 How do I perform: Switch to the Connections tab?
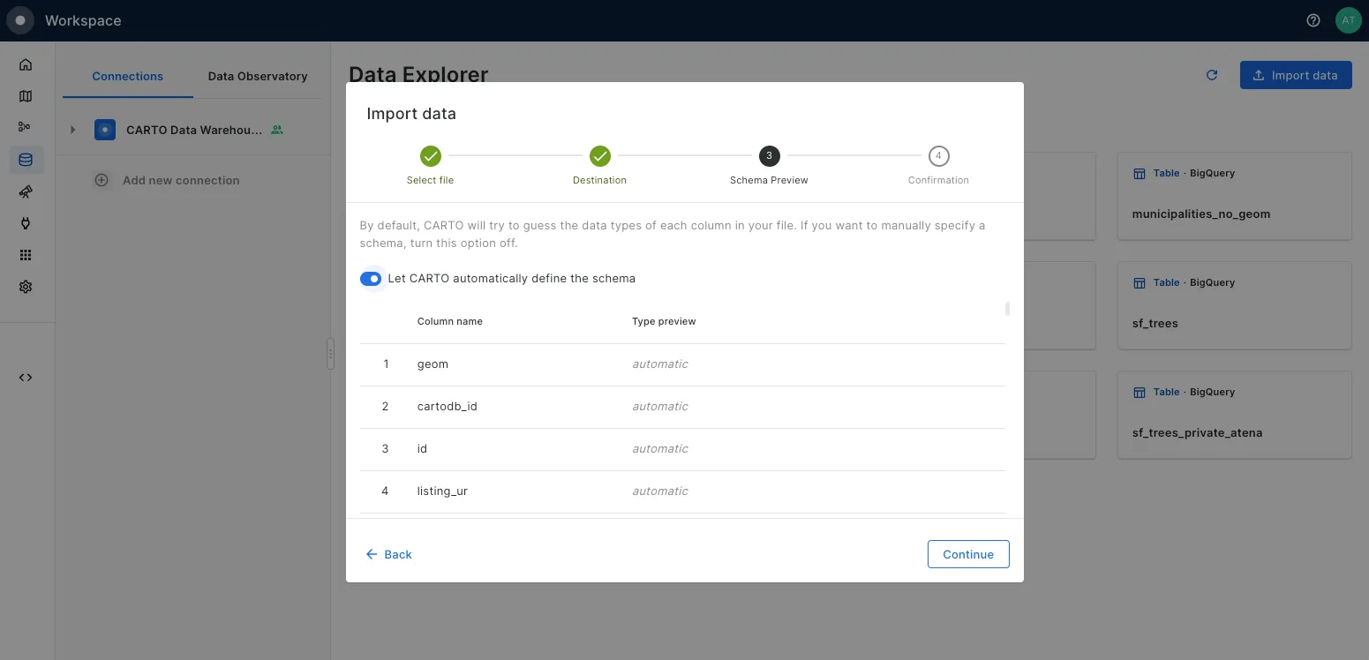pos(128,77)
